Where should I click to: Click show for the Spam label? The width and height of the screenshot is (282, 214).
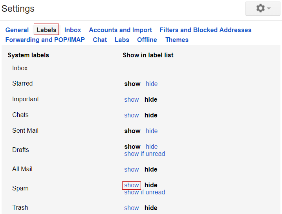(x=132, y=185)
